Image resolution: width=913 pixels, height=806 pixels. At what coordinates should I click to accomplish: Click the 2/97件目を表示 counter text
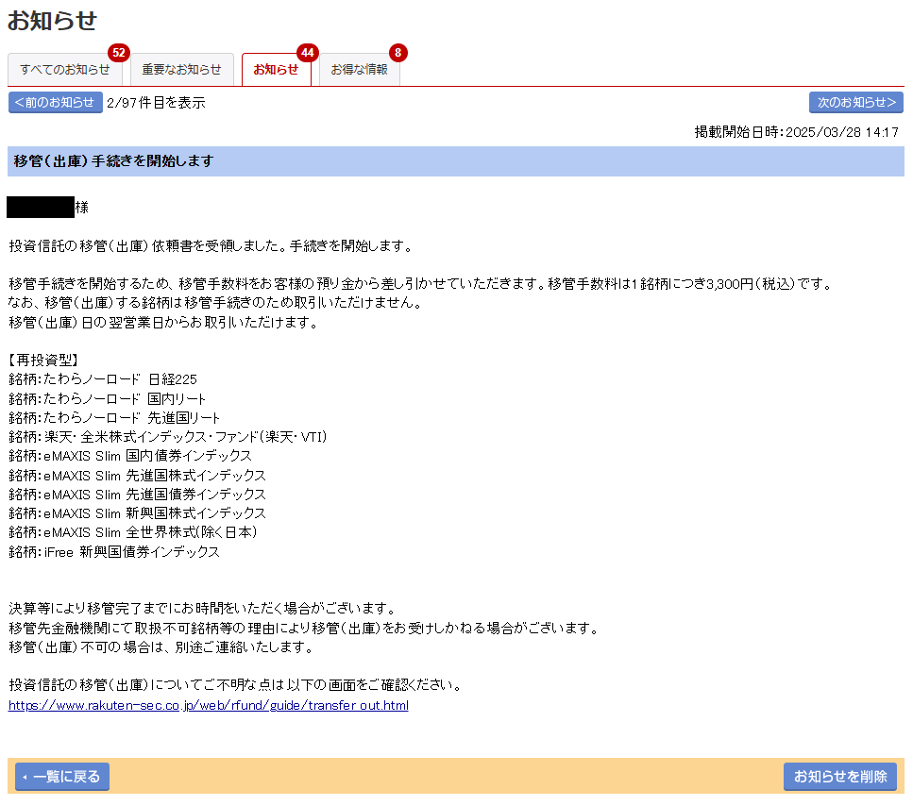[x=156, y=103]
